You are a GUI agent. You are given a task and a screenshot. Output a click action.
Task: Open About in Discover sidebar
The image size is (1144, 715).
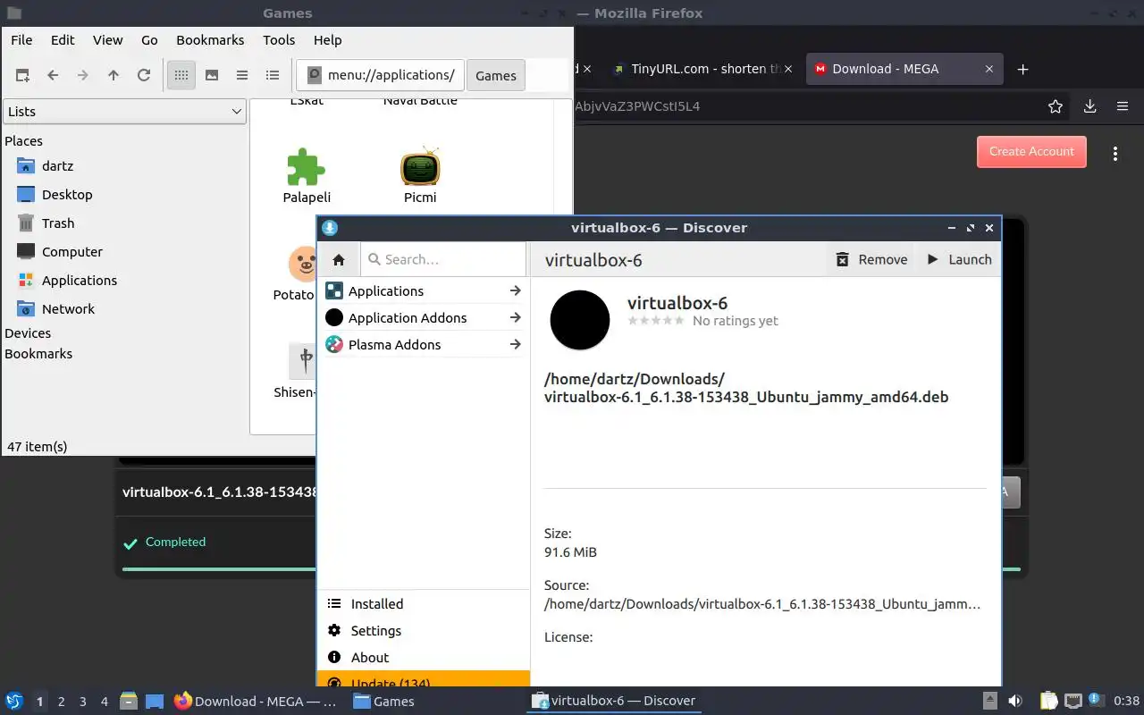pyautogui.click(x=424, y=658)
